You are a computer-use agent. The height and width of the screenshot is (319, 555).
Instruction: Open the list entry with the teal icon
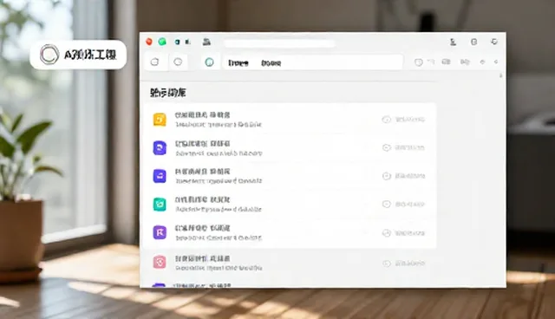(290, 205)
